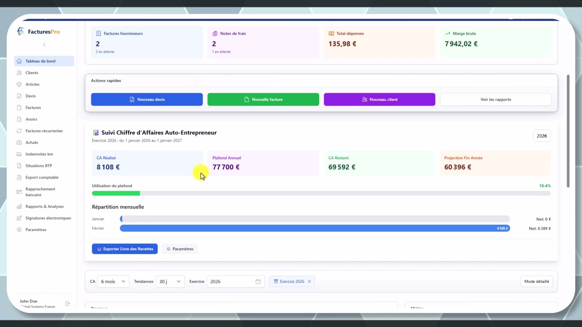The image size is (582, 327).
Task: Click the logout icon next to John Doe
Action: 68,303
